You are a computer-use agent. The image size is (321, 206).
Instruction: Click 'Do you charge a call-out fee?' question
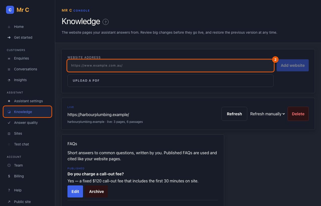[x=96, y=174]
